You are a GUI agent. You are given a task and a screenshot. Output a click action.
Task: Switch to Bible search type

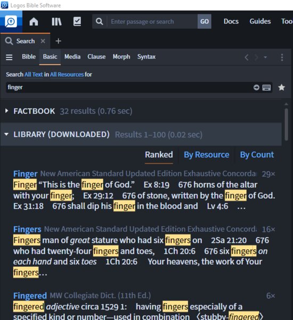point(29,57)
